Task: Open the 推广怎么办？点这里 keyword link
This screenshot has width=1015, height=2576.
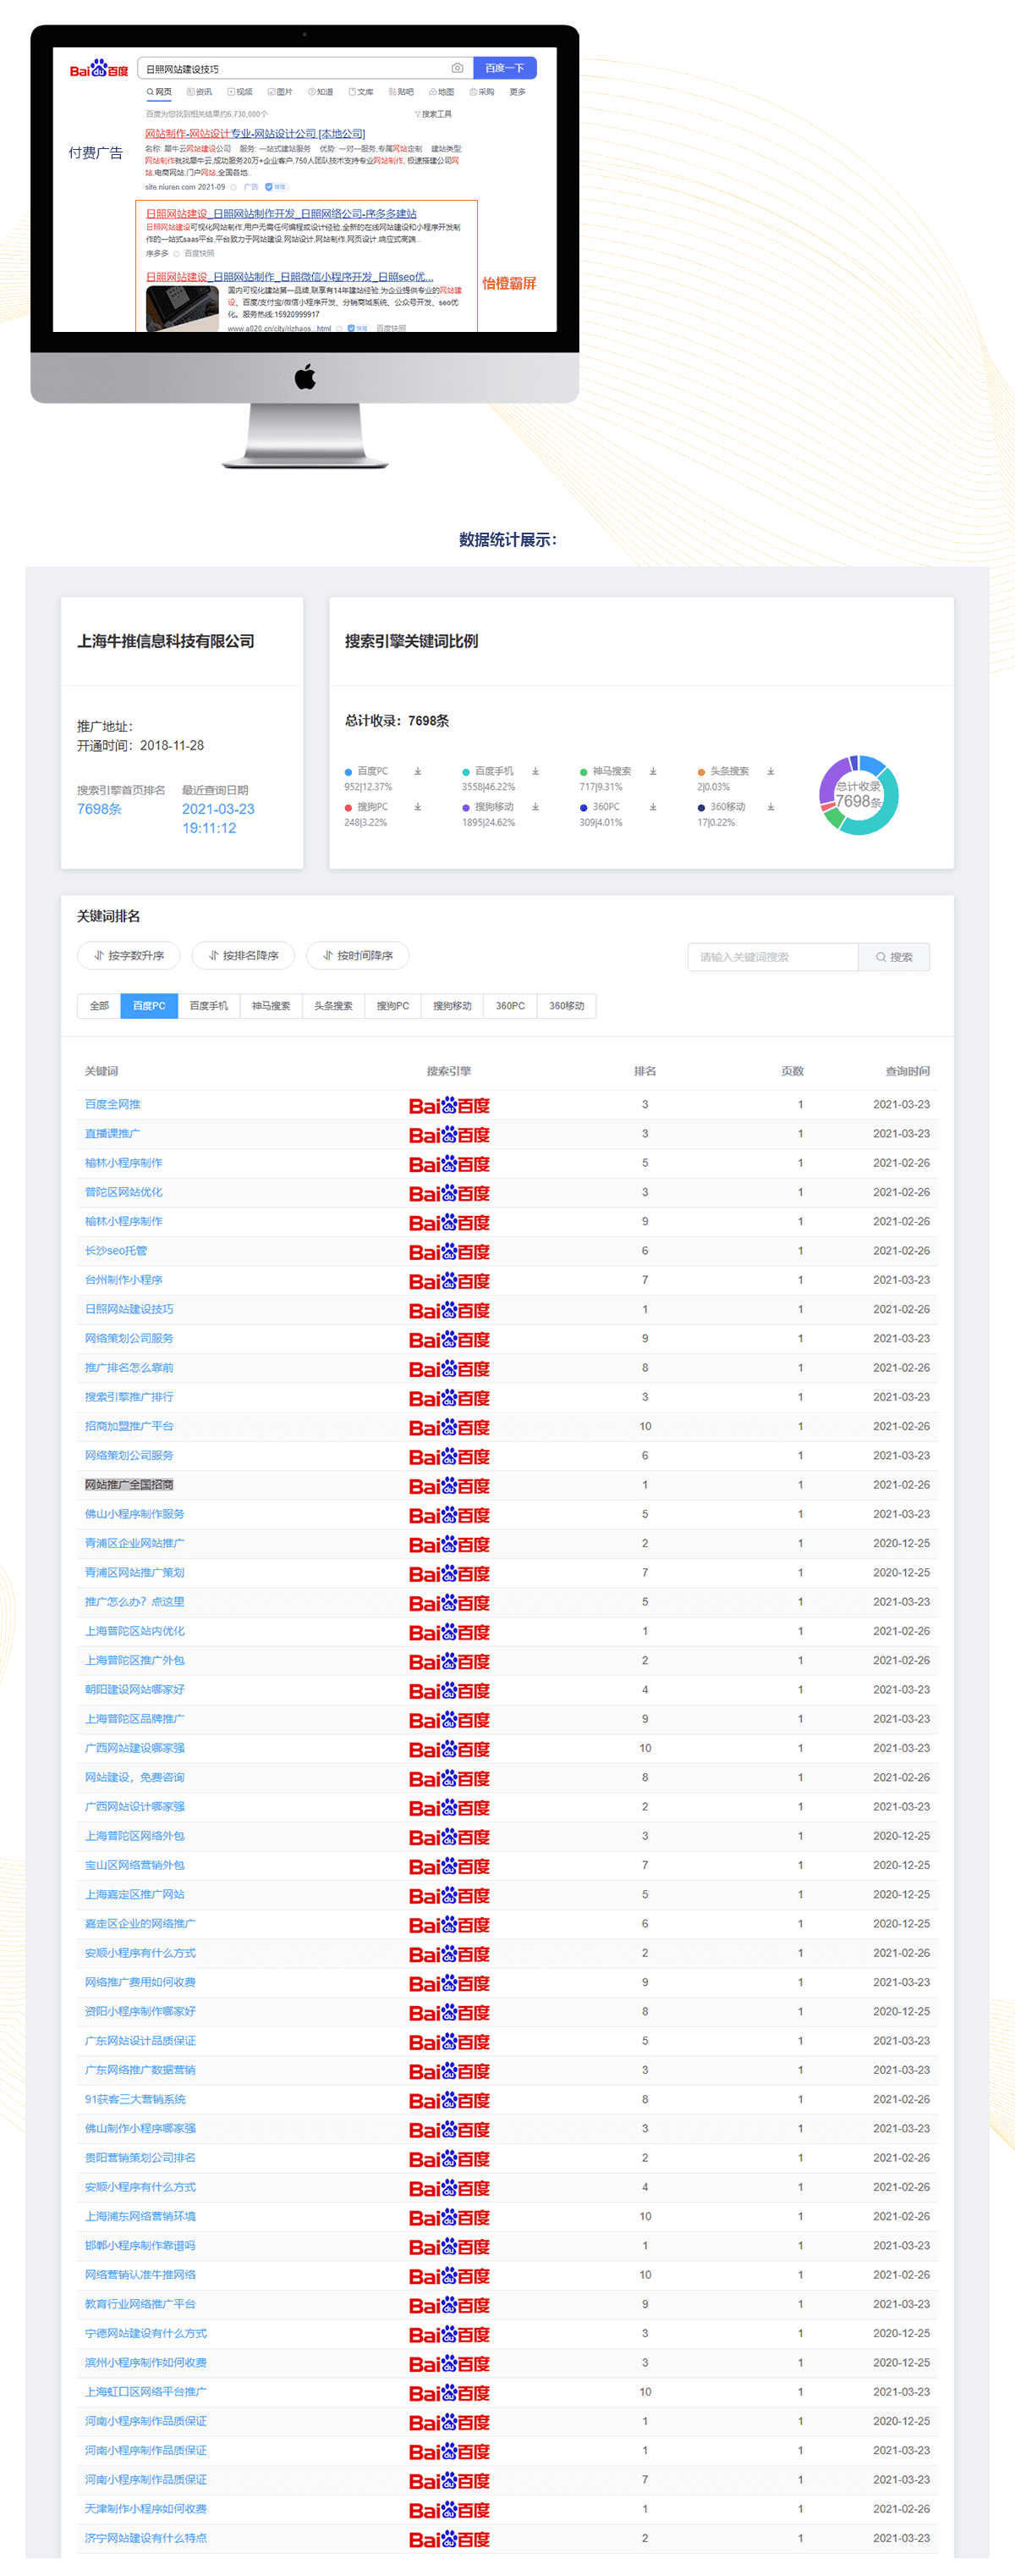Action: tap(134, 1601)
